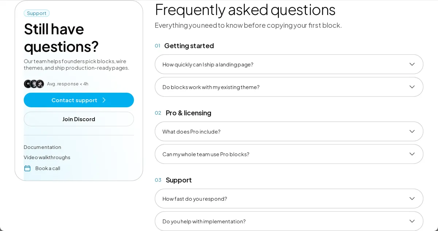This screenshot has height=231, width=438.
Task: Open the 'How fast do you respond?' accordion
Action: click(289, 199)
